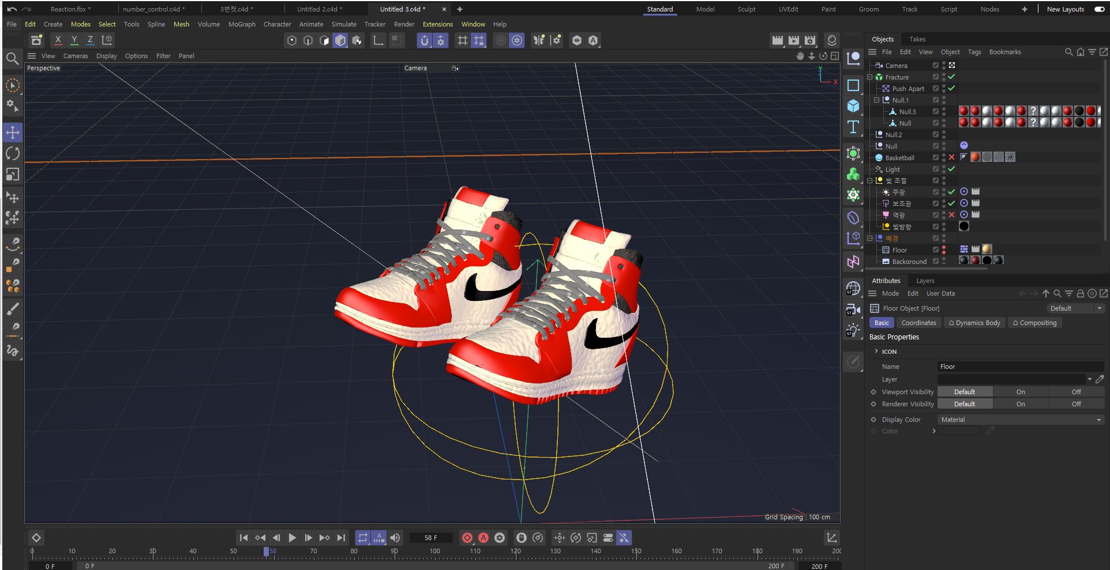Toggle the Light object green checkmark
1110x570 pixels.
tap(951, 169)
